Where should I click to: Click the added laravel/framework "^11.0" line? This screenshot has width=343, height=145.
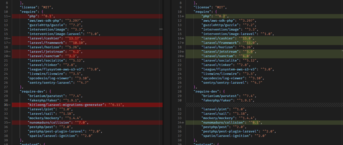click(x=264, y=43)
